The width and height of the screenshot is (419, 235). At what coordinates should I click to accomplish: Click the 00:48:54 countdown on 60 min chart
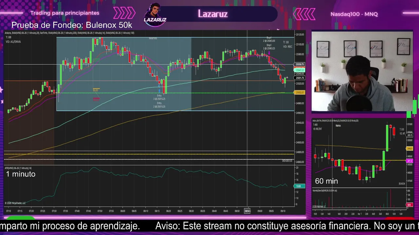tap(402, 184)
